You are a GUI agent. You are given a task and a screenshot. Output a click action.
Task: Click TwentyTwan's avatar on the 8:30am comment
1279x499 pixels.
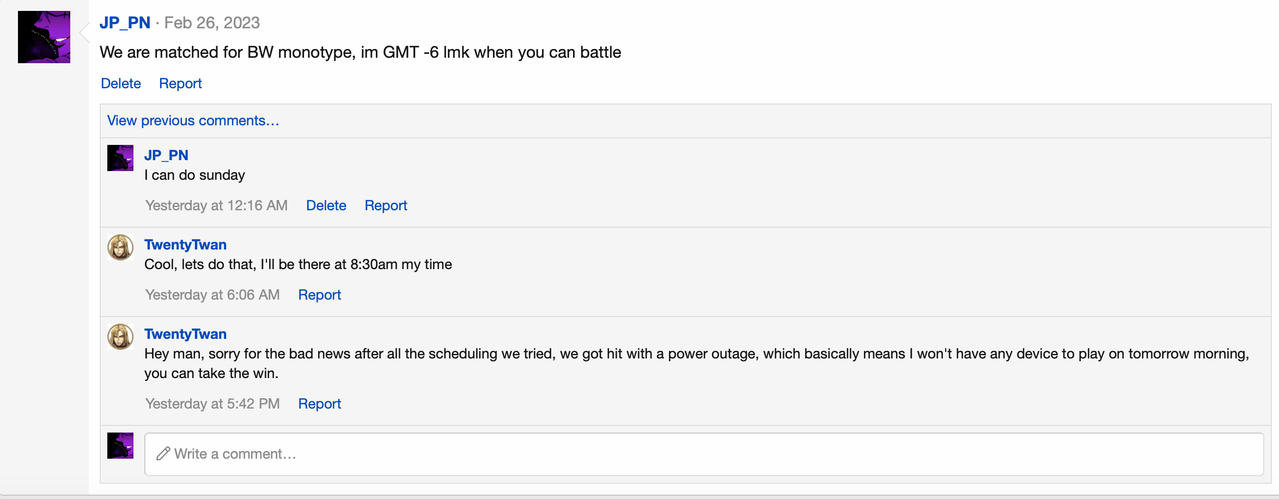click(120, 247)
